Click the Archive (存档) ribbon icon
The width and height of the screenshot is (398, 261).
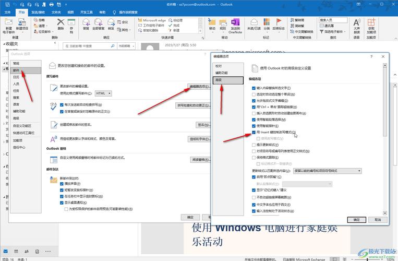click(71, 22)
